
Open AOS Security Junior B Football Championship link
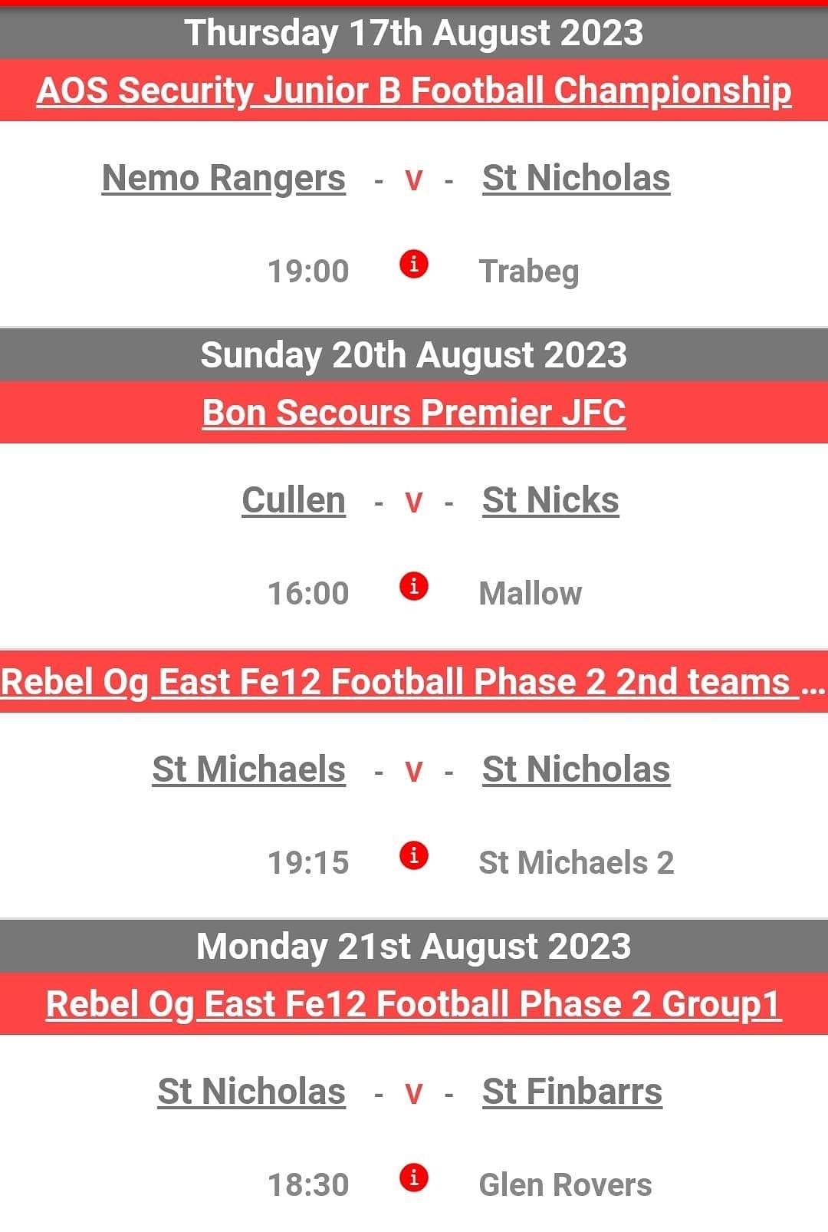click(x=414, y=91)
